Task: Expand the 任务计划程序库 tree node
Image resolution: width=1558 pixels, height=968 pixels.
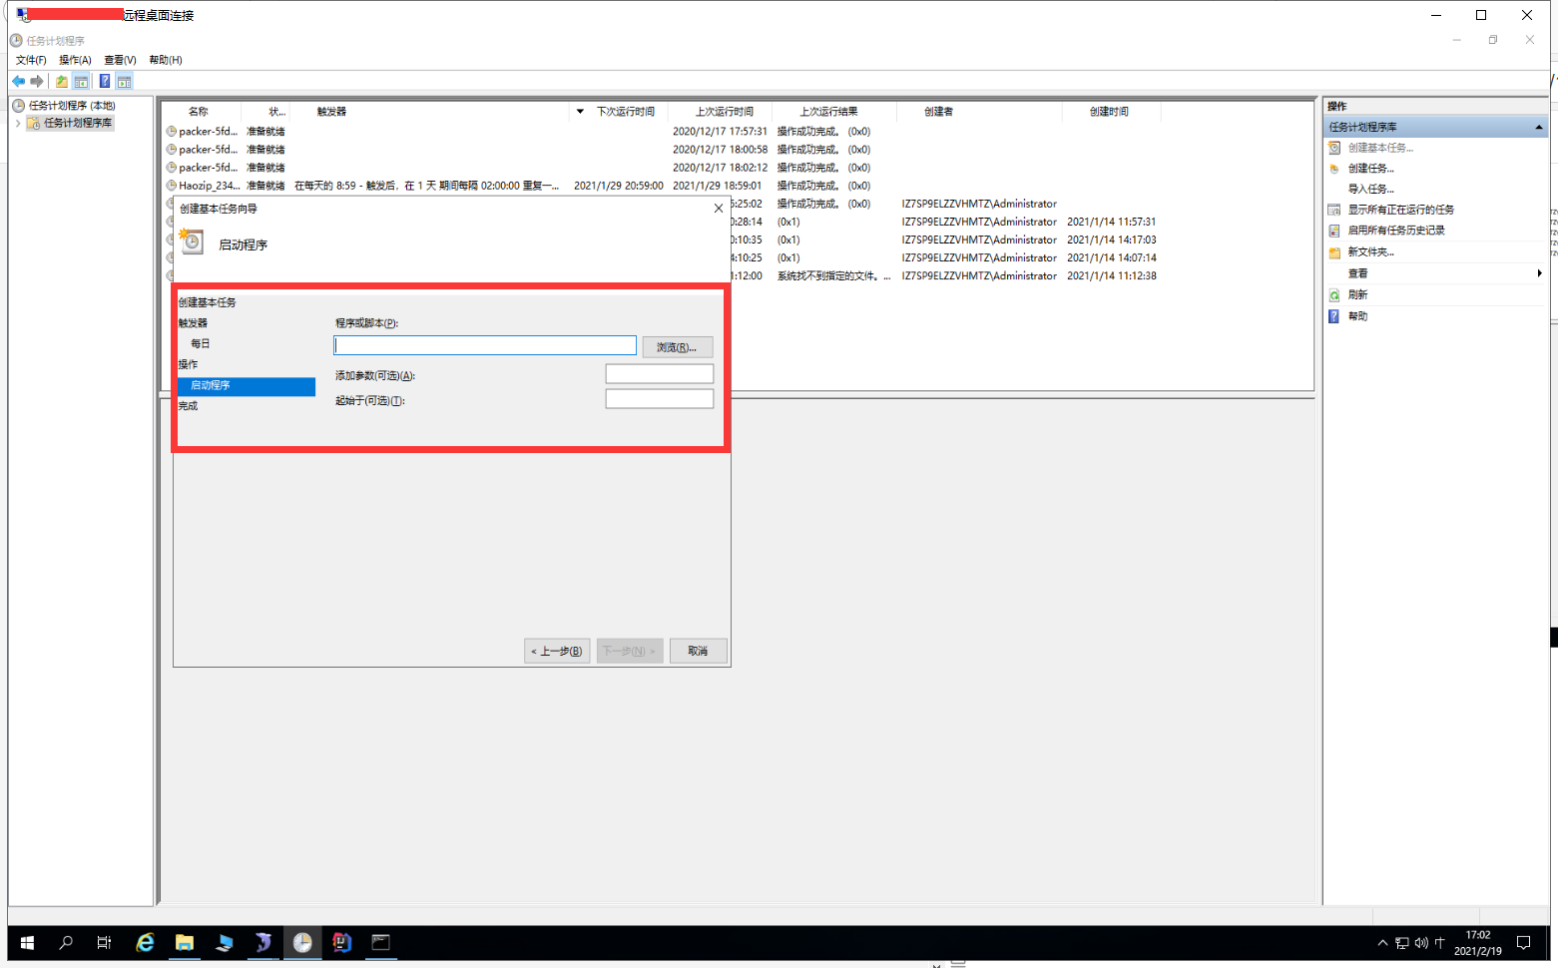Action: pyautogui.click(x=18, y=123)
